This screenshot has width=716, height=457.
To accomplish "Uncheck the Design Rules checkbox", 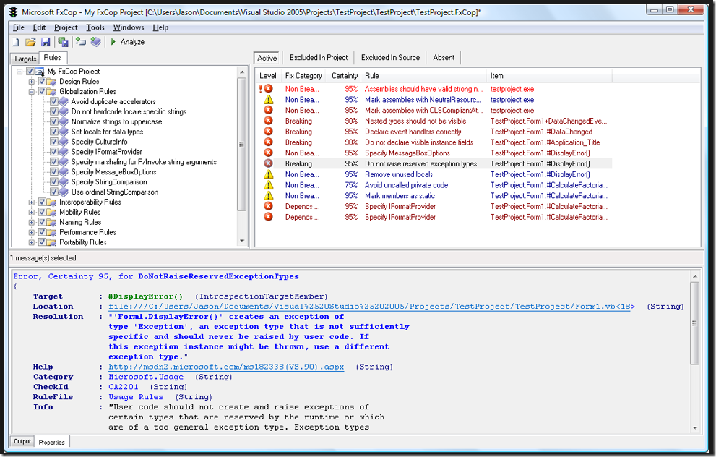I will 42,82.
